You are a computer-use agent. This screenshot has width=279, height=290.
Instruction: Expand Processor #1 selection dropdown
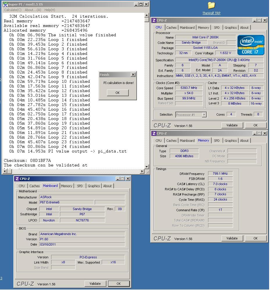(x=204, y=115)
